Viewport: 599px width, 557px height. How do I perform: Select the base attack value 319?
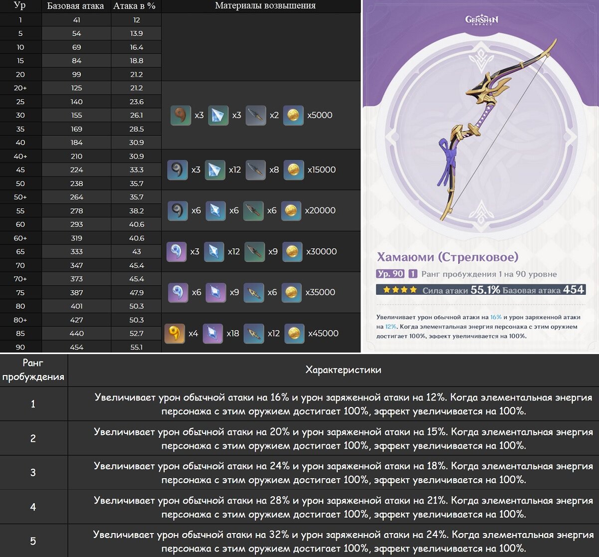click(76, 238)
